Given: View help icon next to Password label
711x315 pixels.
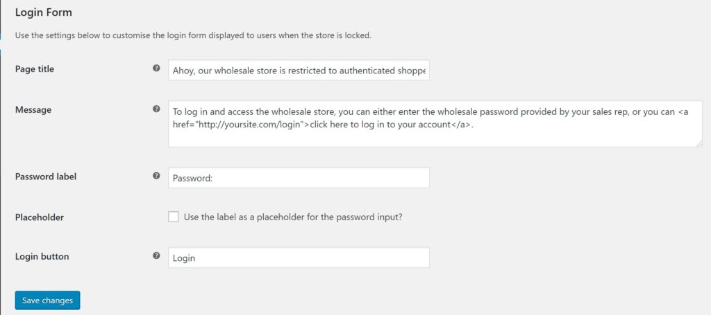Looking at the screenshot, I should point(156,176).
